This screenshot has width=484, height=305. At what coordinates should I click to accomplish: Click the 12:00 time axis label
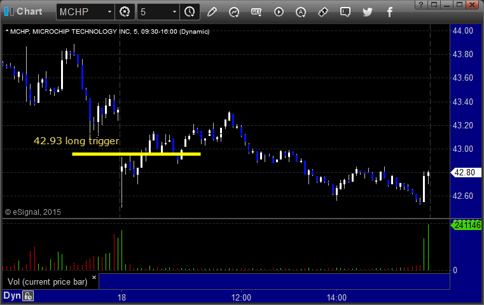[x=241, y=297]
